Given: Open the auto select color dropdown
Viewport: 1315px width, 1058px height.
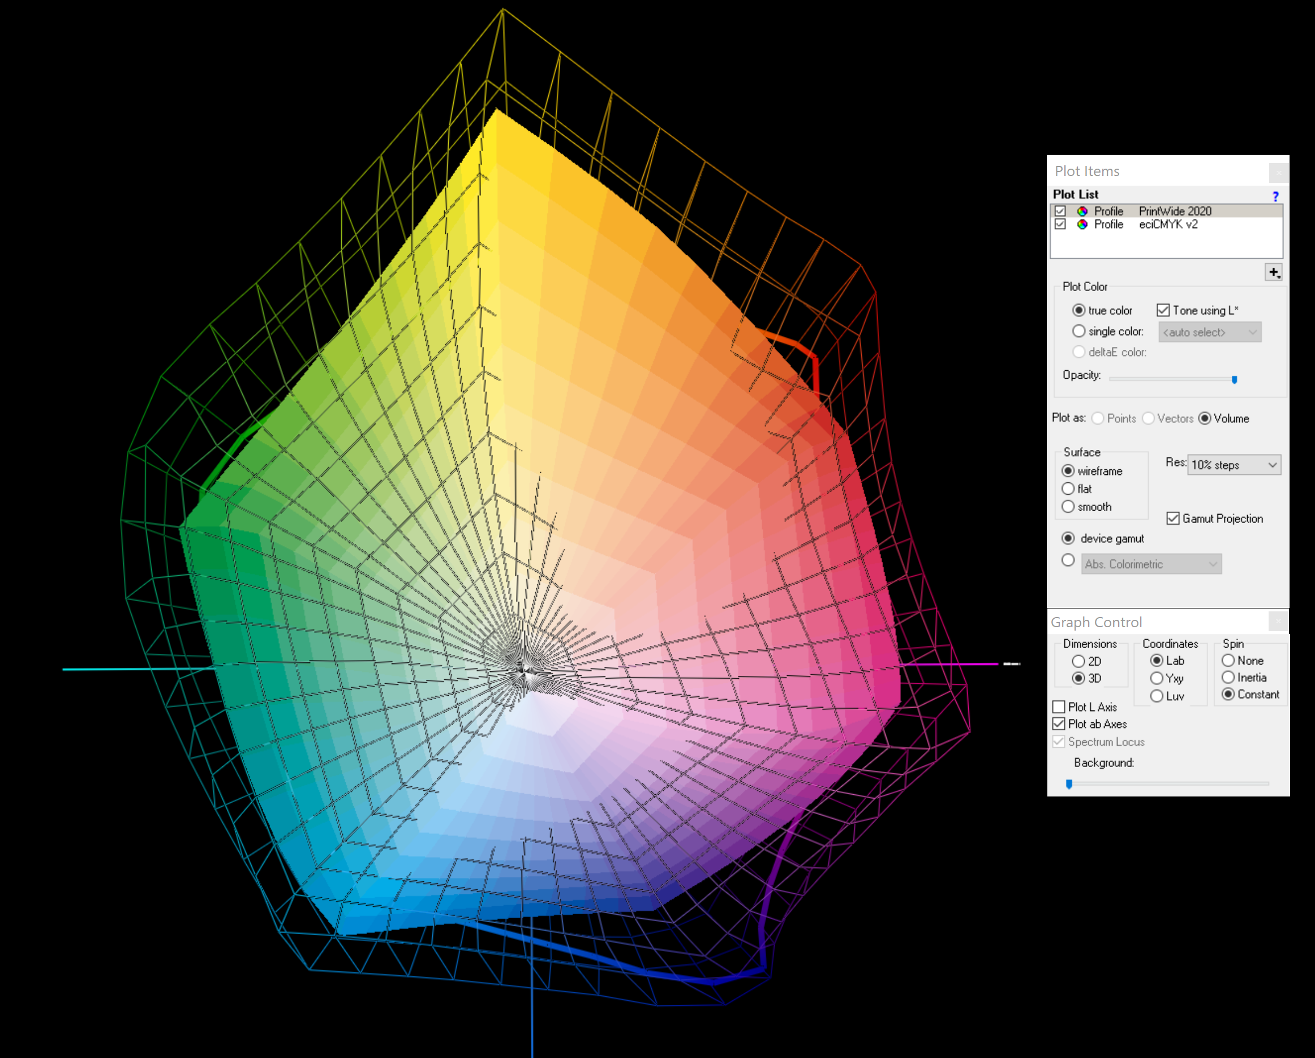Looking at the screenshot, I should click(x=1210, y=332).
